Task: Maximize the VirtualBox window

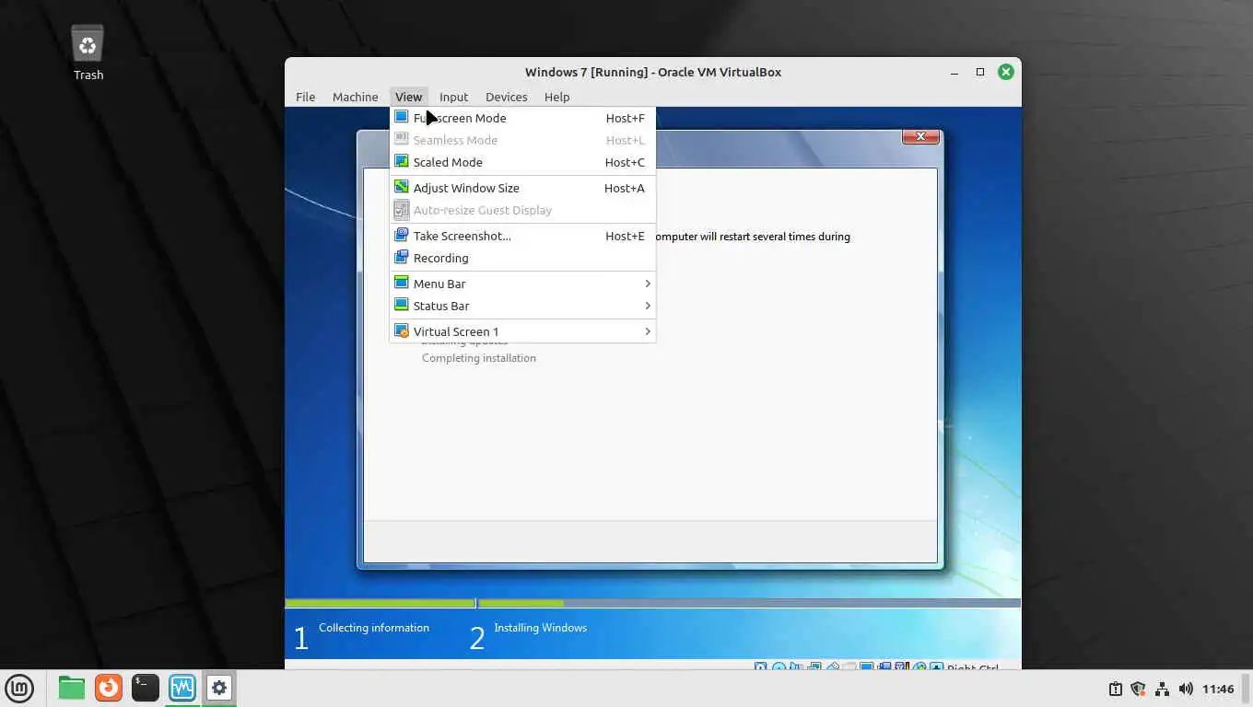Action: point(980,72)
